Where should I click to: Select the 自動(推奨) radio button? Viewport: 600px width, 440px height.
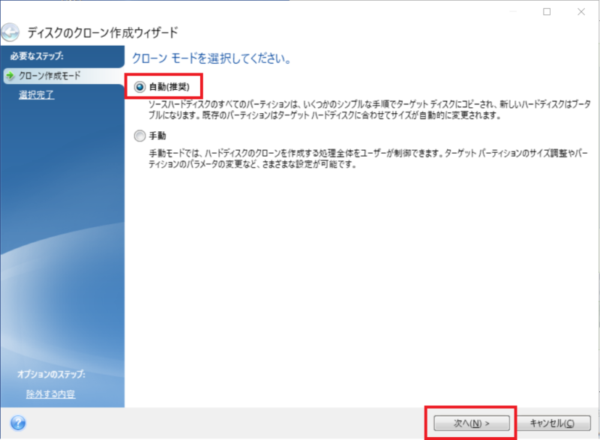click(x=139, y=87)
